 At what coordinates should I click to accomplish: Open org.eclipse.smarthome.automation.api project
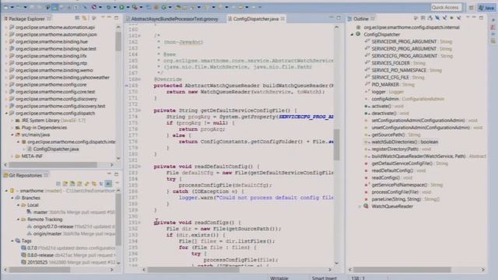click(x=55, y=27)
